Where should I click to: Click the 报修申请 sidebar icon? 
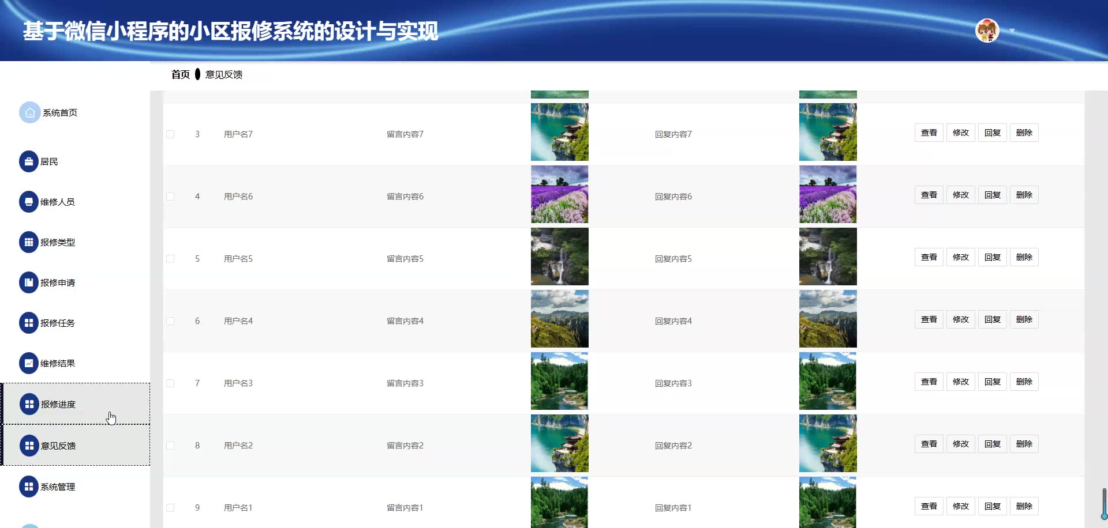click(x=29, y=282)
